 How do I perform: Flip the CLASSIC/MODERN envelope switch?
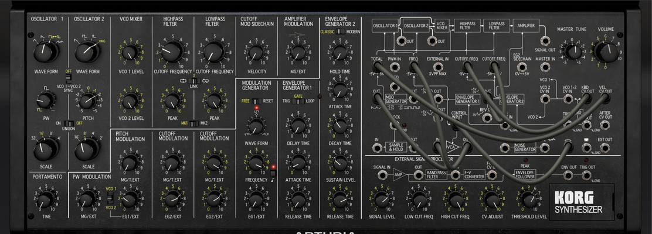click(341, 32)
